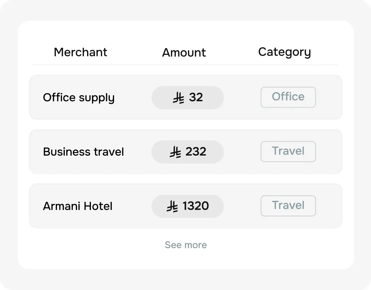Screen dimensions: 371x290
Task: Open the Office category tag
Action: coord(288,97)
